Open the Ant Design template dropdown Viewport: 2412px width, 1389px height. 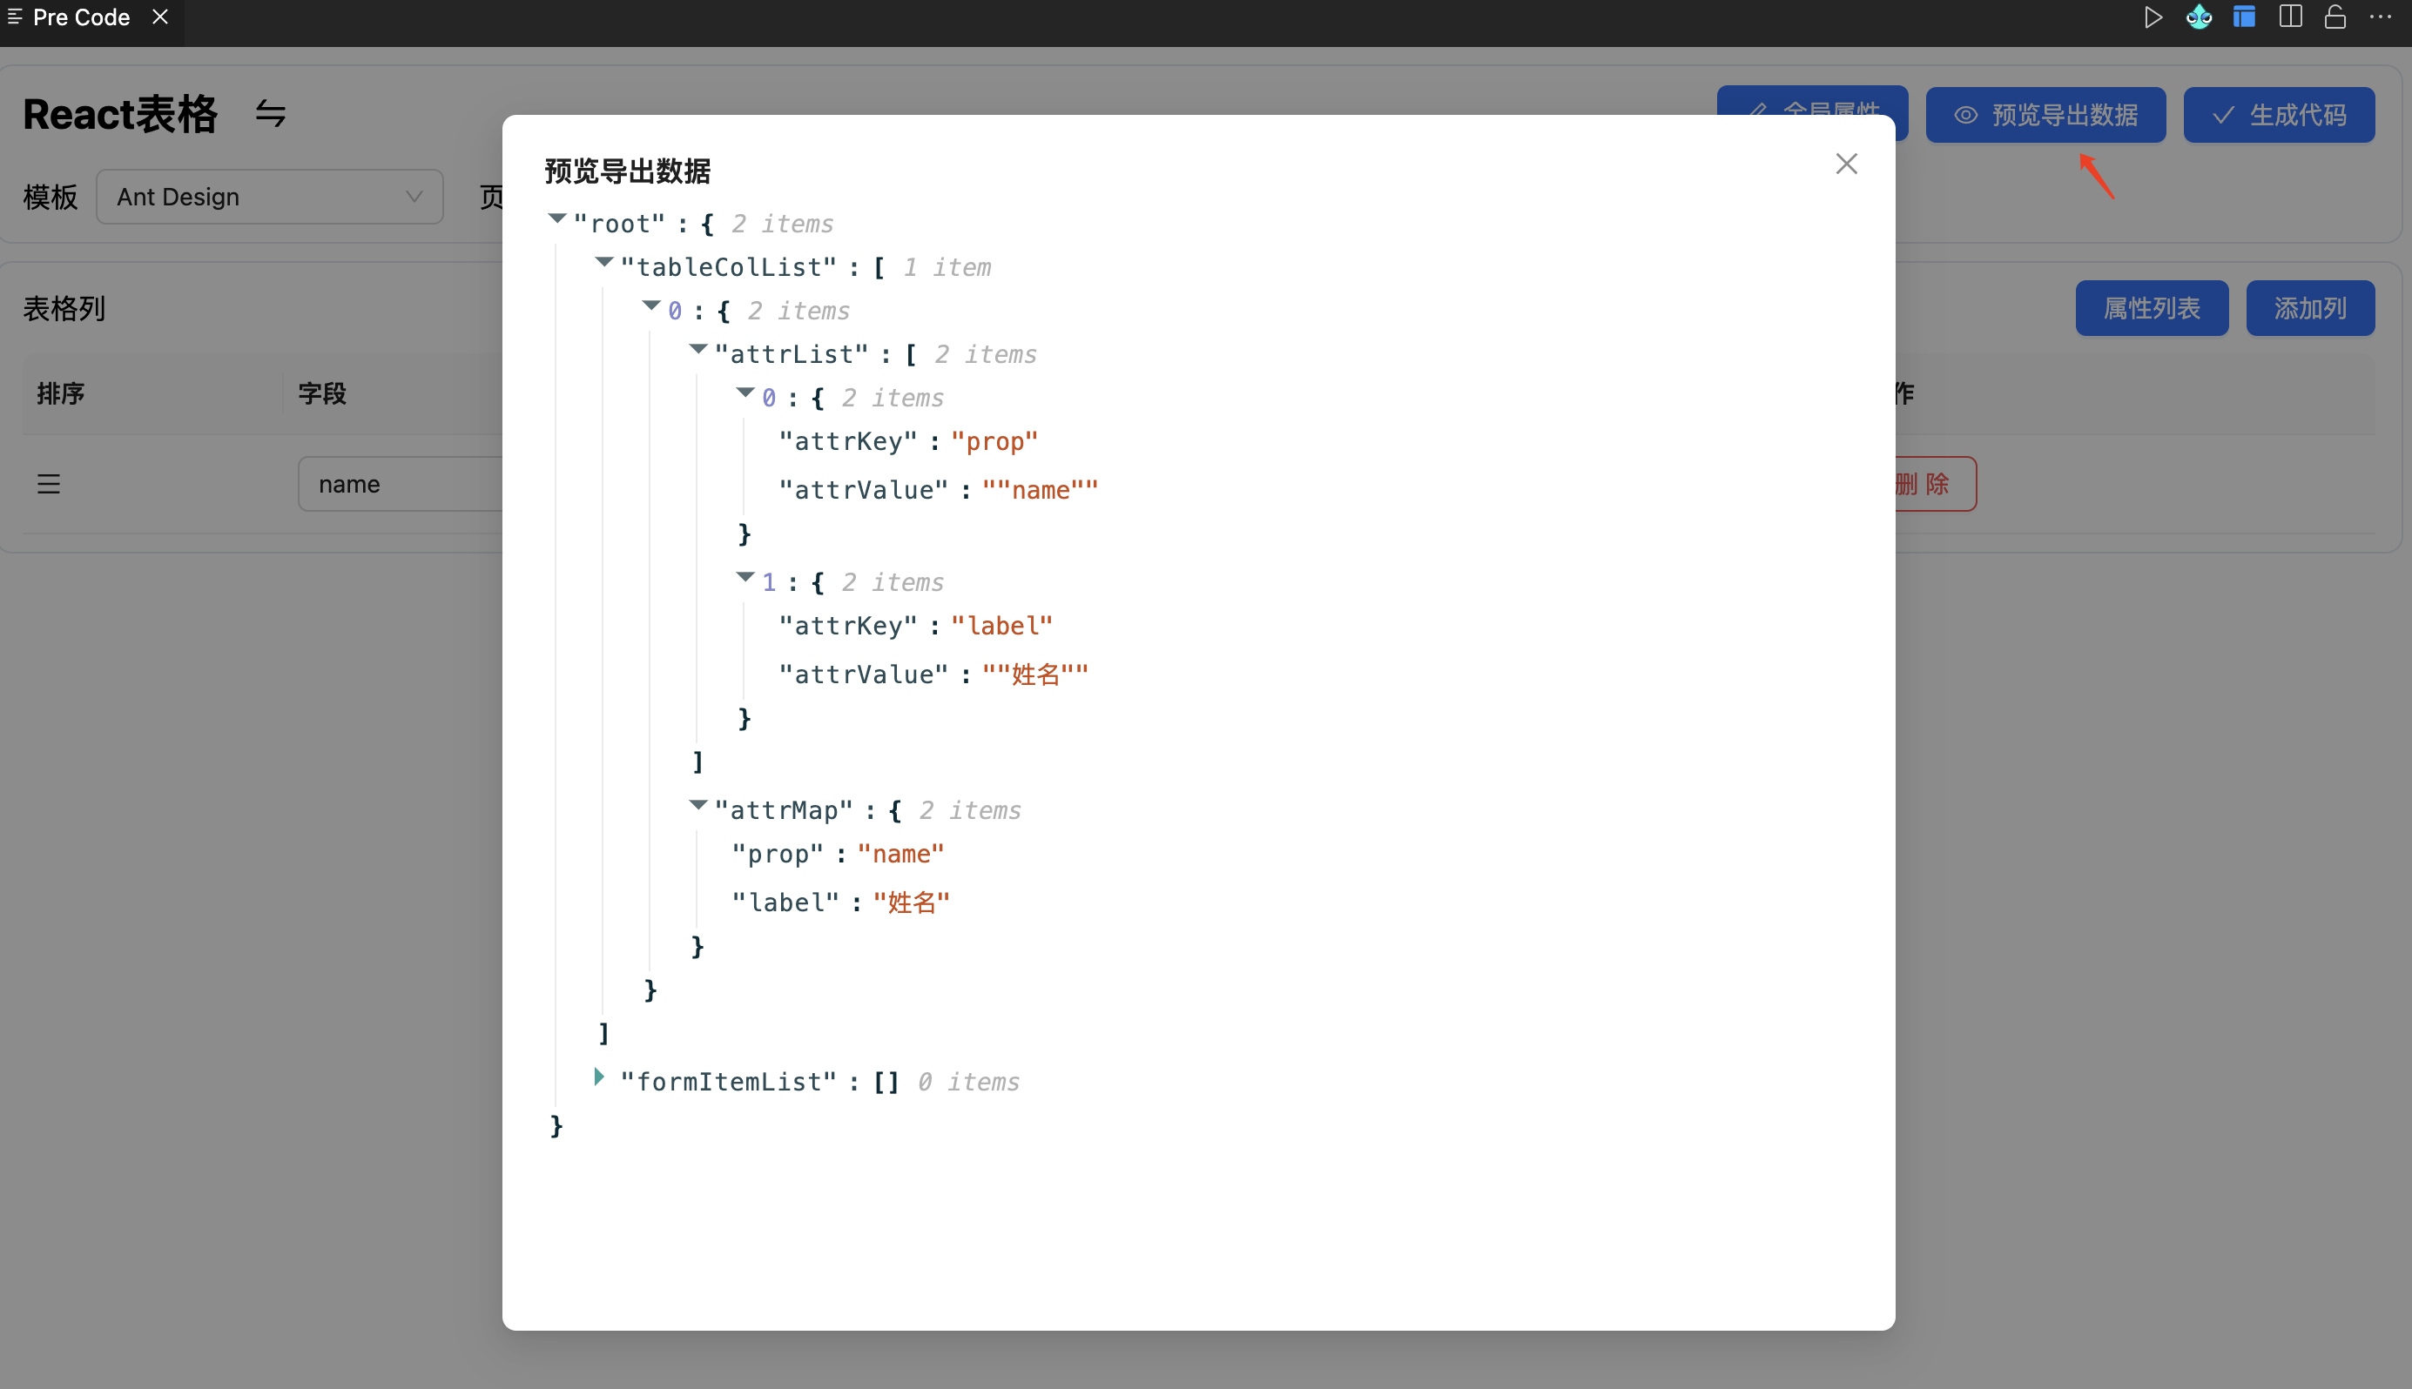click(269, 198)
